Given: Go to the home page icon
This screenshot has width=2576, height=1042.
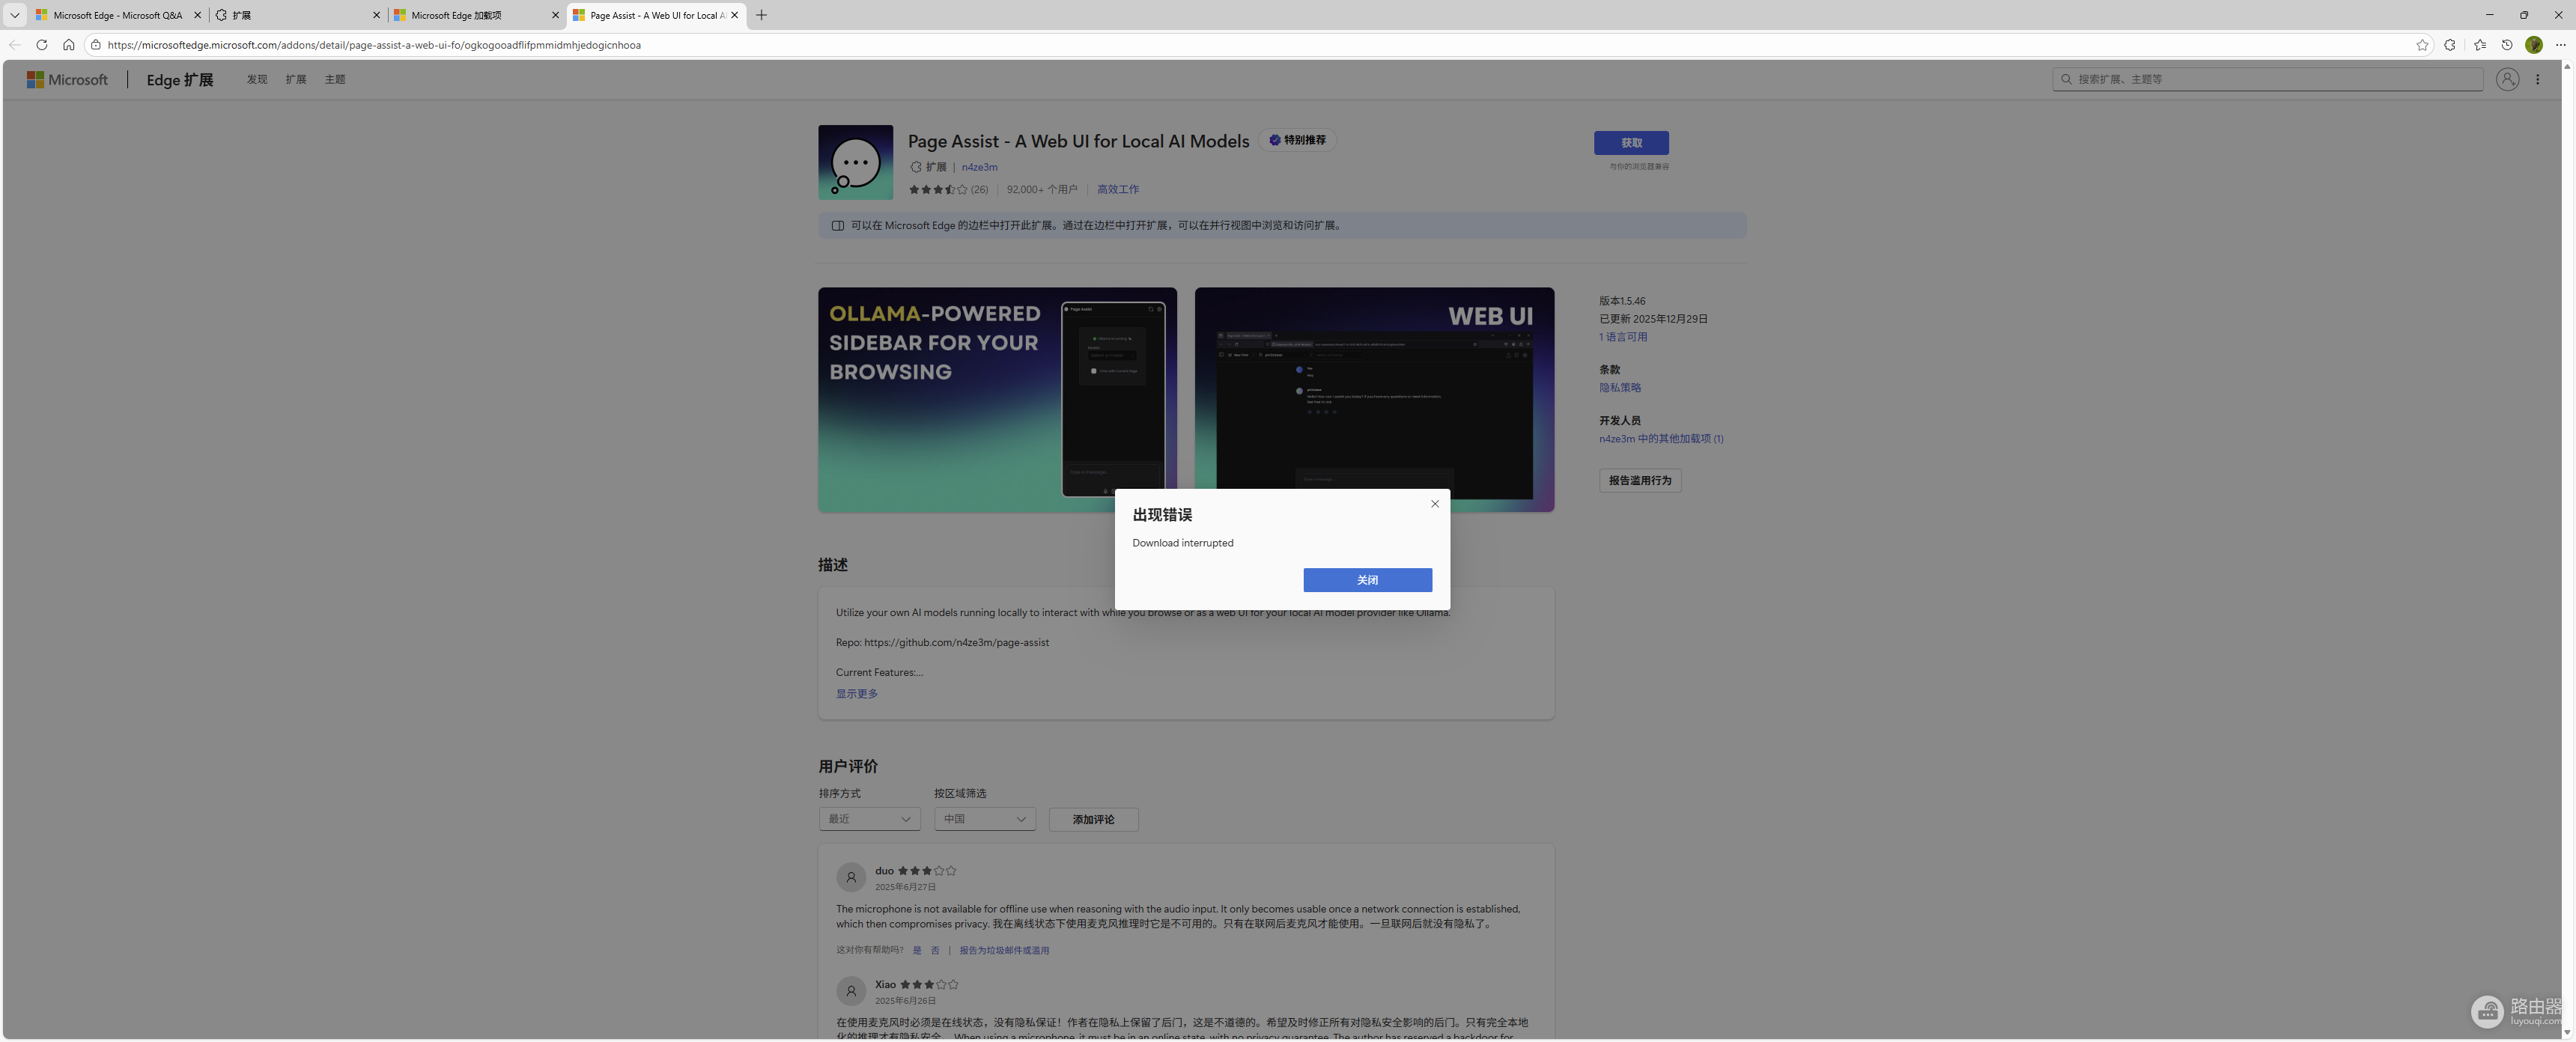Looking at the screenshot, I should point(68,45).
